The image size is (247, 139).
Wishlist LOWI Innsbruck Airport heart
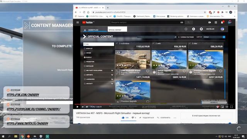(x=147, y=71)
